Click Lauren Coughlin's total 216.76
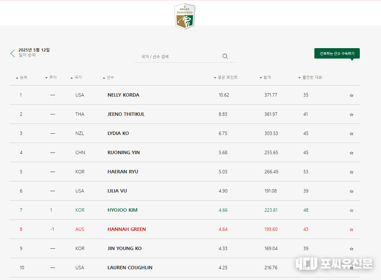Screen dimensions: 381x280 [x=271, y=267]
